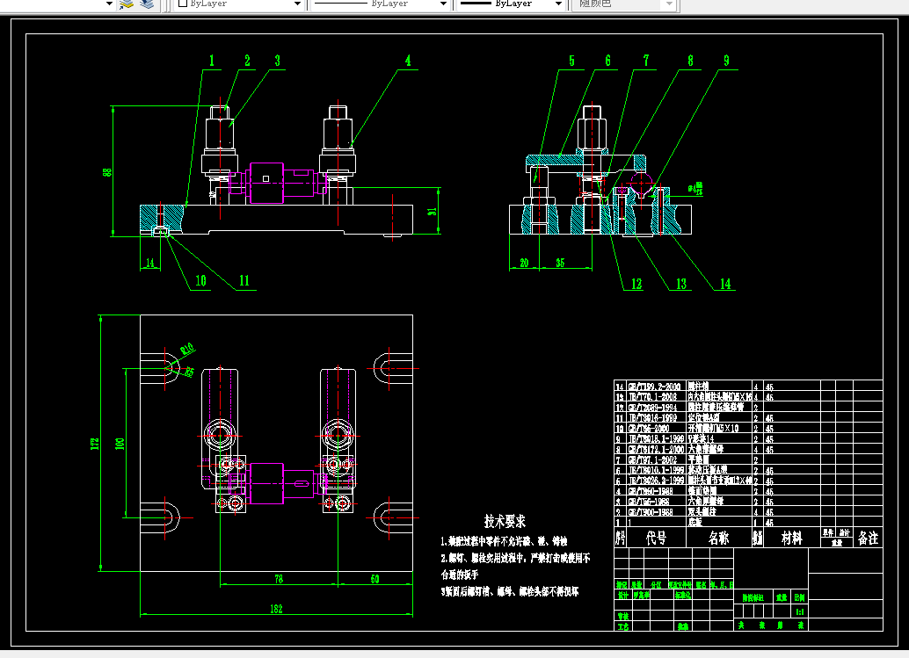
Task: Open the layer list dropdown arrow left of the layer icons
Action: (109, 4)
